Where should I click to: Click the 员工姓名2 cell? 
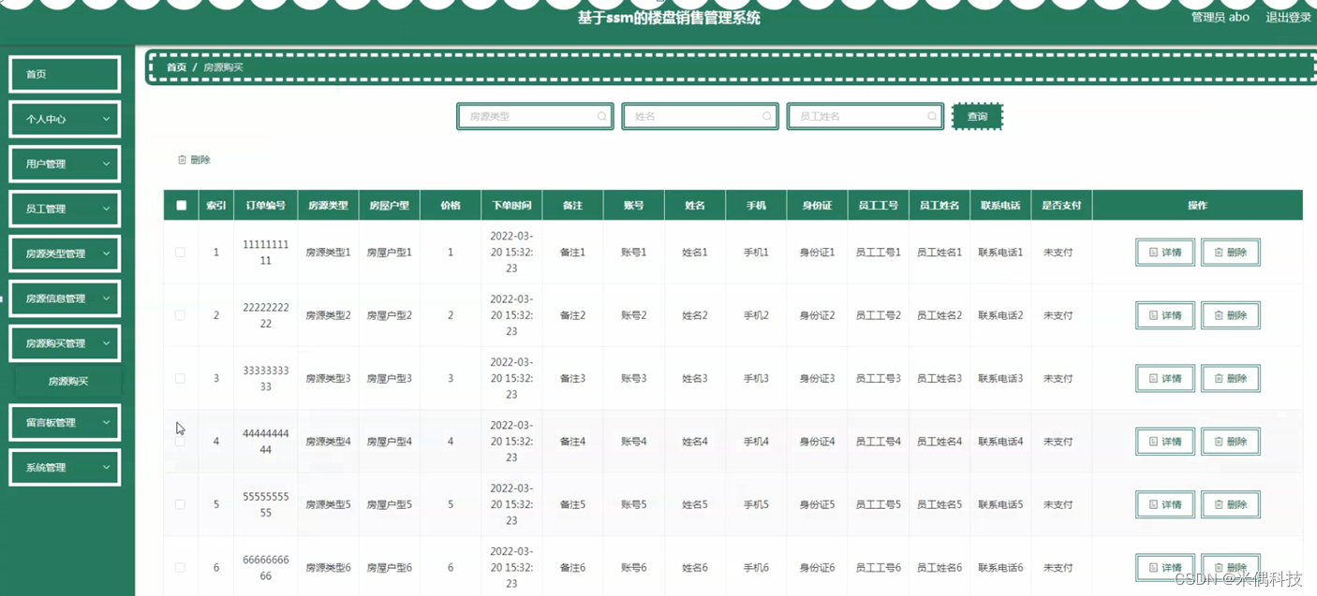[x=939, y=315]
